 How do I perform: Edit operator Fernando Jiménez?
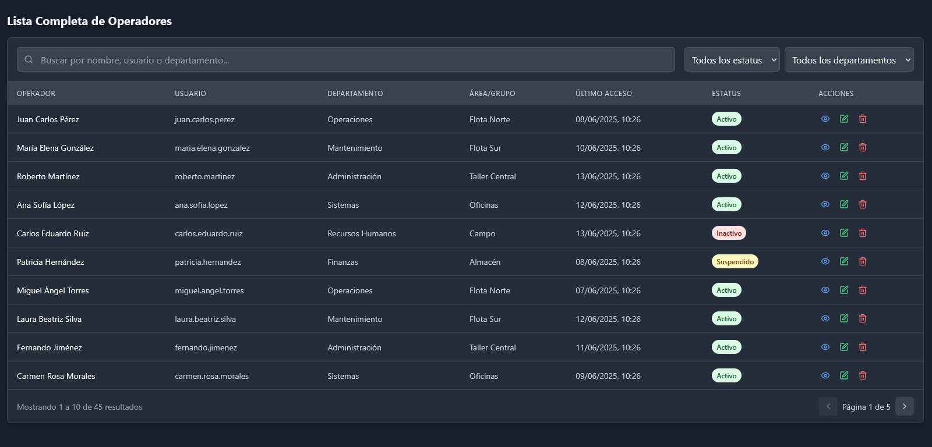pos(844,347)
